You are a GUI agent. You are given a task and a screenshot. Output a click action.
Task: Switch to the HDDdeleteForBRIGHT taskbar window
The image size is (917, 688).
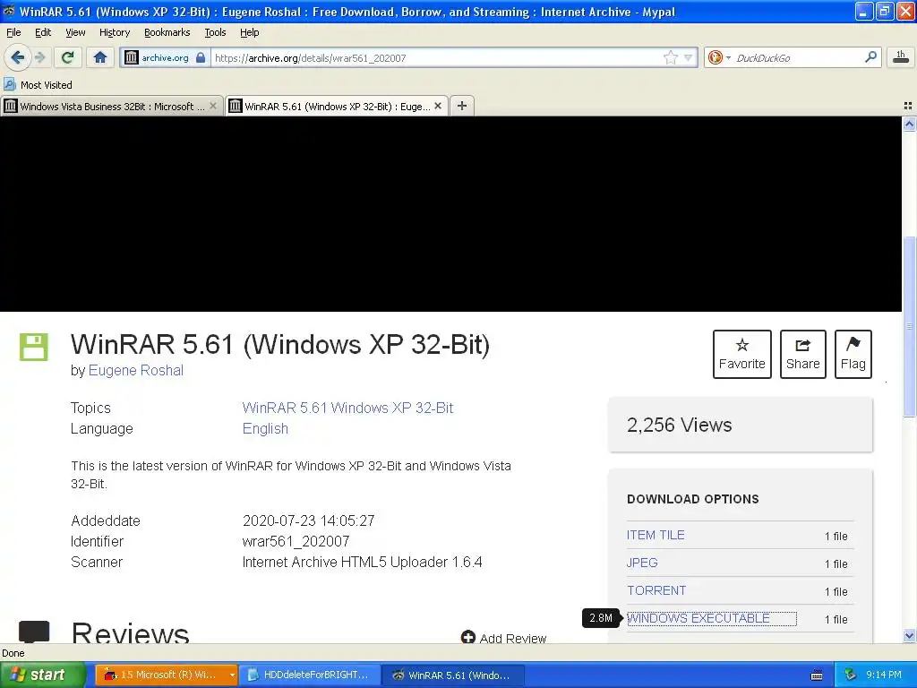(309, 675)
